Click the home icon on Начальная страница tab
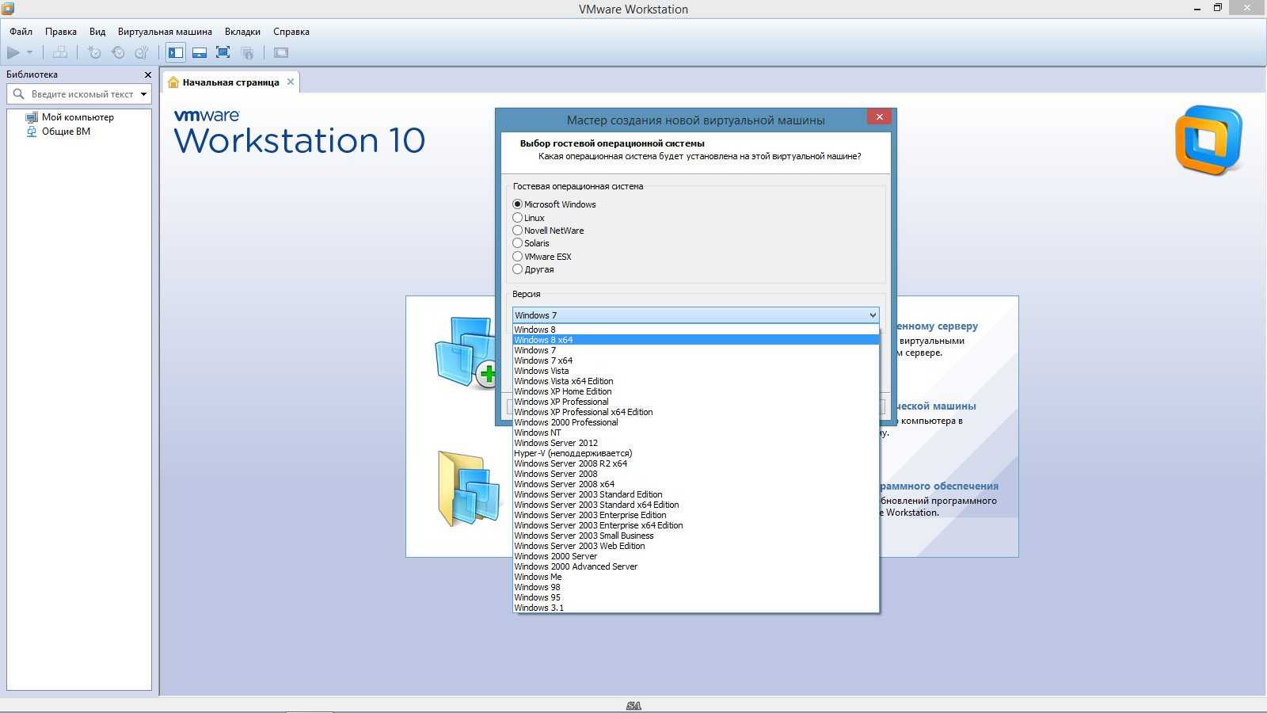 (x=173, y=82)
